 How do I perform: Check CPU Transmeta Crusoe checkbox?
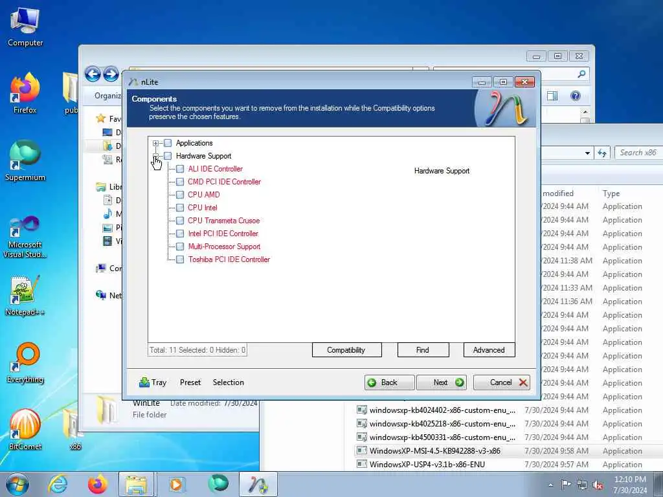pos(180,221)
